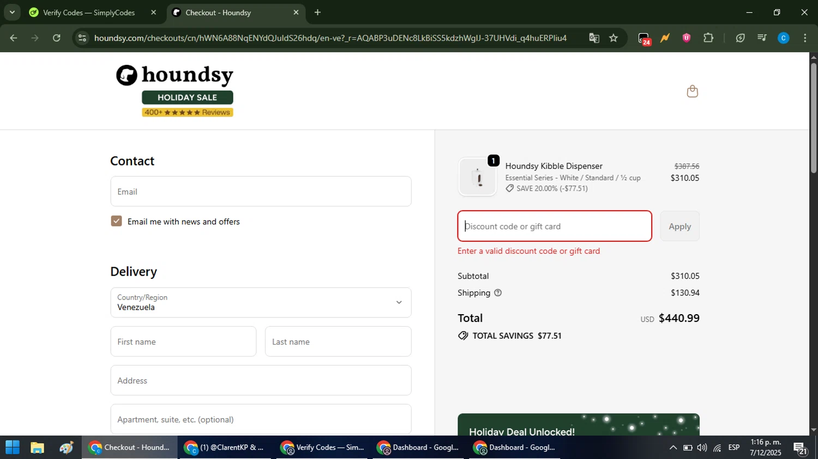Click the Apply discount button
This screenshot has height=459, width=818.
[x=679, y=226]
